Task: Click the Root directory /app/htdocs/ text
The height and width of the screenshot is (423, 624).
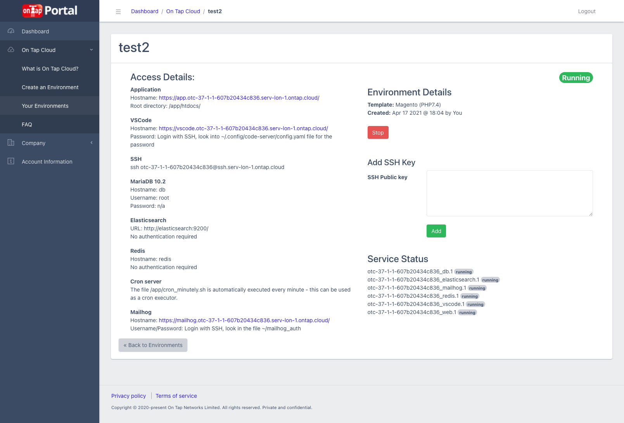Action: [165, 106]
